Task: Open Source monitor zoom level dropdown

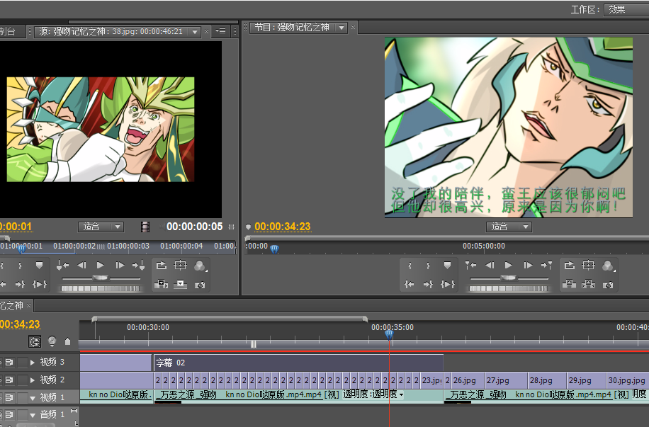Action: [101, 227]
